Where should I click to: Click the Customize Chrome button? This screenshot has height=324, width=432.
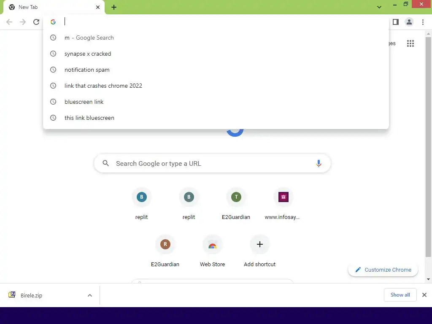[x=383, y=270]
